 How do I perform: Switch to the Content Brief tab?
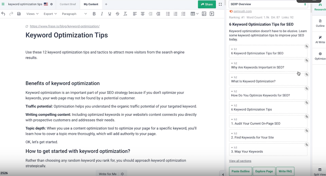(x=68, y=4)
